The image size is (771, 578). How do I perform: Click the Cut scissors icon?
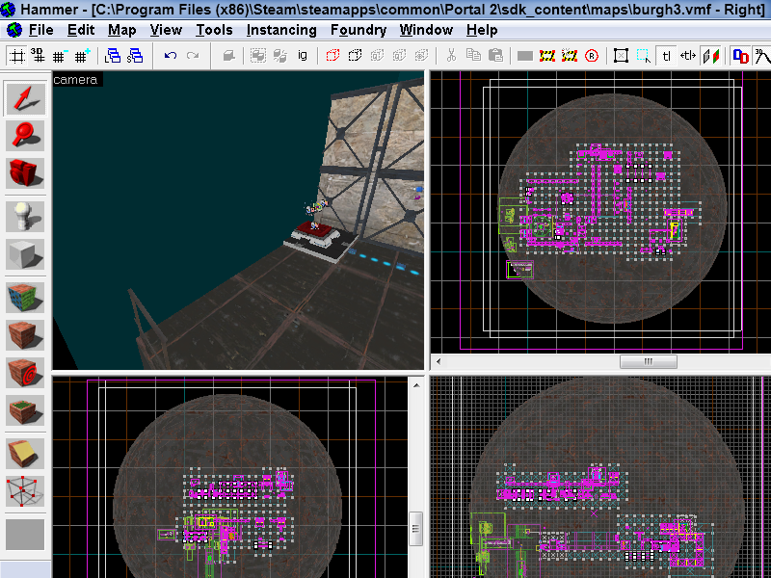click(x=451, y=56)
